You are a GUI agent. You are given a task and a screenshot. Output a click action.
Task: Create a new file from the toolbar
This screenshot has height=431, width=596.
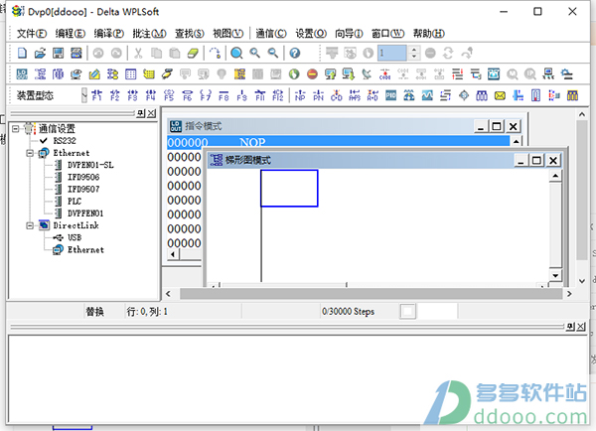coord(22,53)
